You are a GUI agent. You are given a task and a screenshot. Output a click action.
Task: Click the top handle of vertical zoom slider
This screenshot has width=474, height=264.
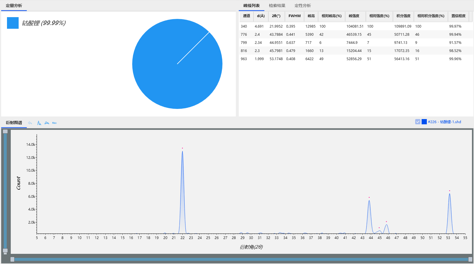pos(5,132)
